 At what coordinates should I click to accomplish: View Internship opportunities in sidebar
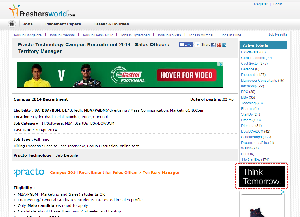(249, 86)
